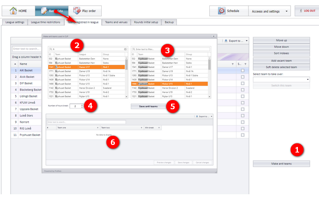Image resolution: width=319 pixels, height=199 pixels.
Task: Expand the Access and settings dropdown
Action: (286, 12)
